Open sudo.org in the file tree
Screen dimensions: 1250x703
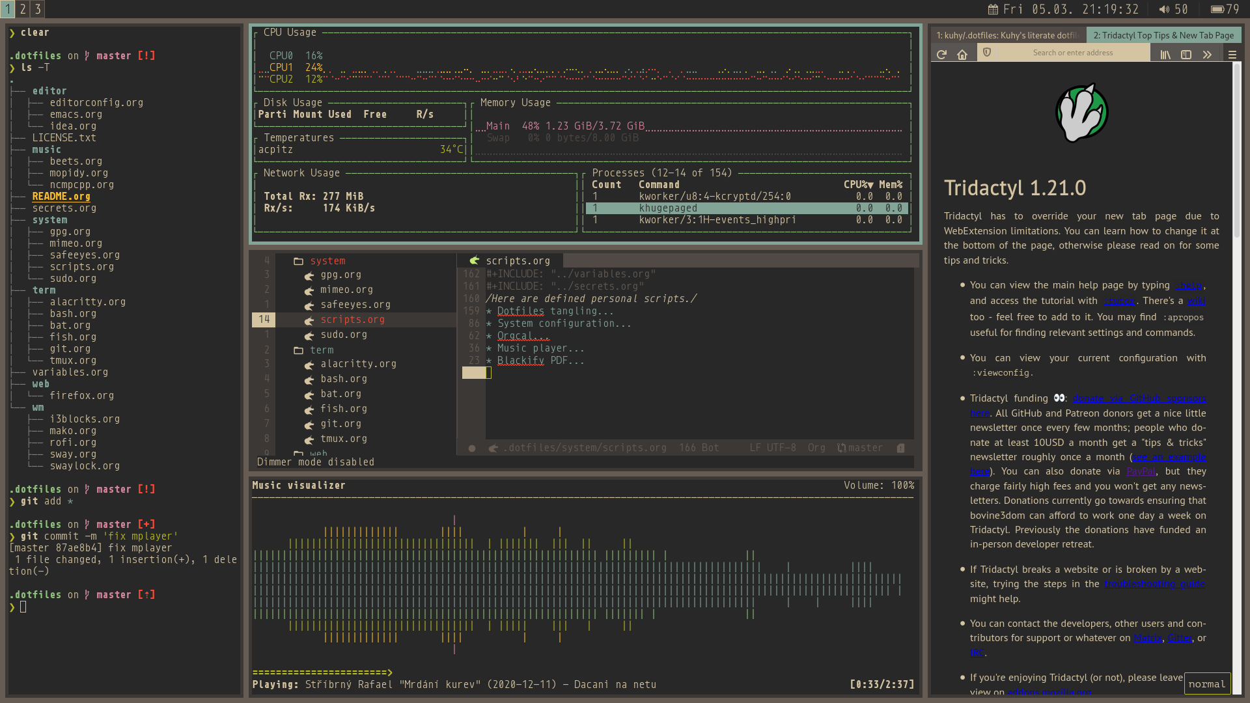343,335
